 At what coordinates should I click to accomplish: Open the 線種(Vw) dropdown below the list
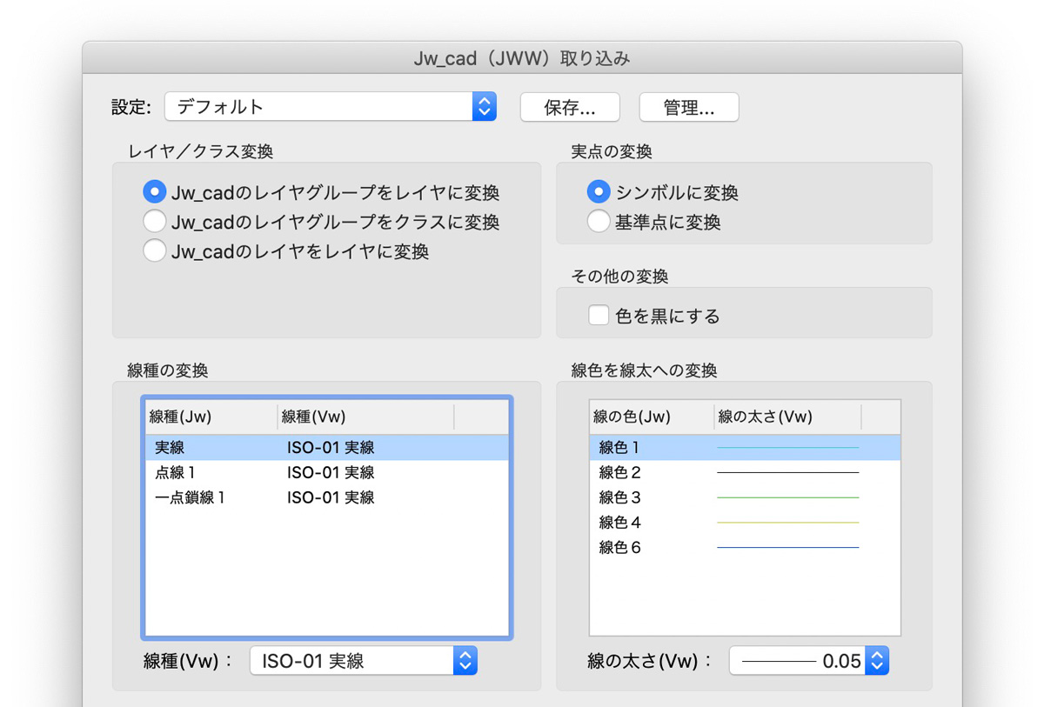[364, 661]
